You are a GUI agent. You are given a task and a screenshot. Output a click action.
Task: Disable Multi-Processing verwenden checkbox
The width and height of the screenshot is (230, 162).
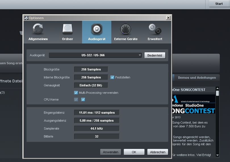coord(76,93)
